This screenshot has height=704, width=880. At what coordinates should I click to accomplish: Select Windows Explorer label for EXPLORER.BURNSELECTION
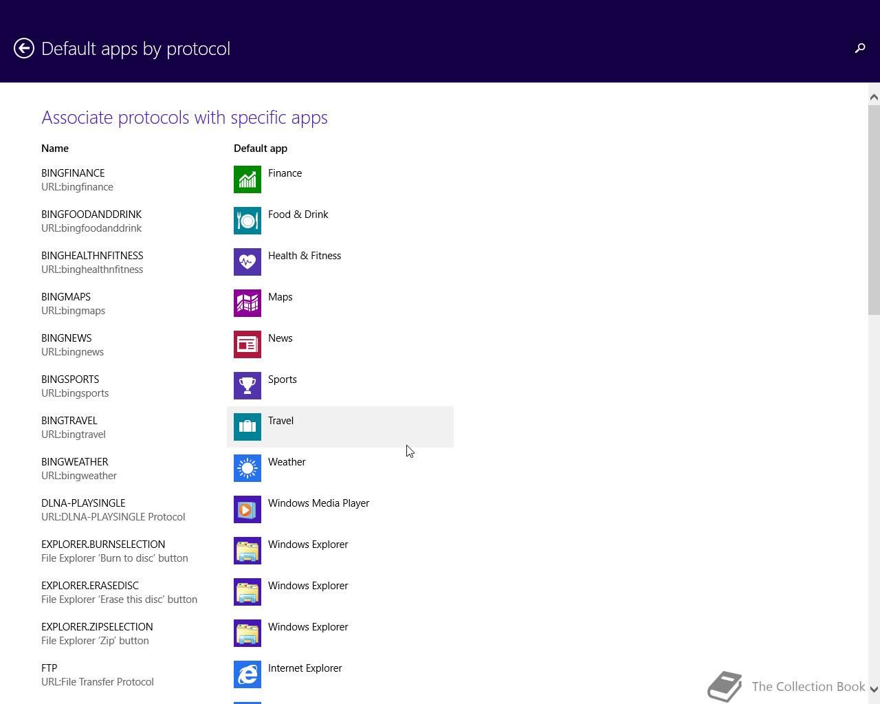(x=308, y=544)
